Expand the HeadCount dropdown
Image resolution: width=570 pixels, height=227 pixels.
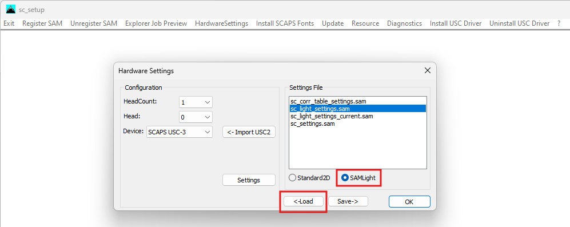coord(196,102)
